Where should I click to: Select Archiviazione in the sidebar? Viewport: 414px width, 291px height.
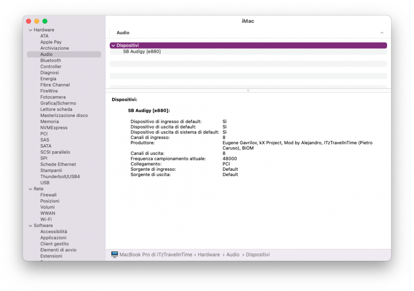[x=55, y=48]
